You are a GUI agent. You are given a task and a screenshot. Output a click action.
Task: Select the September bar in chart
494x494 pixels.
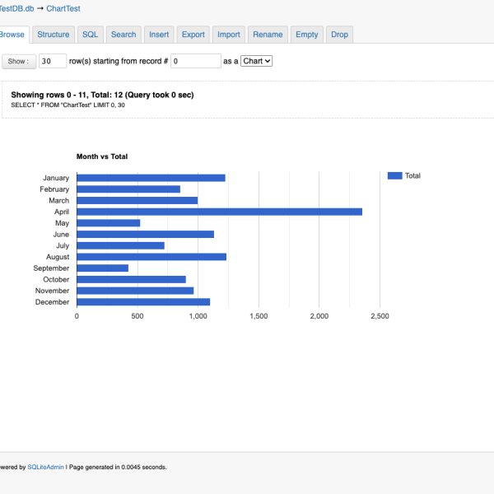click(x=102, y=268)
